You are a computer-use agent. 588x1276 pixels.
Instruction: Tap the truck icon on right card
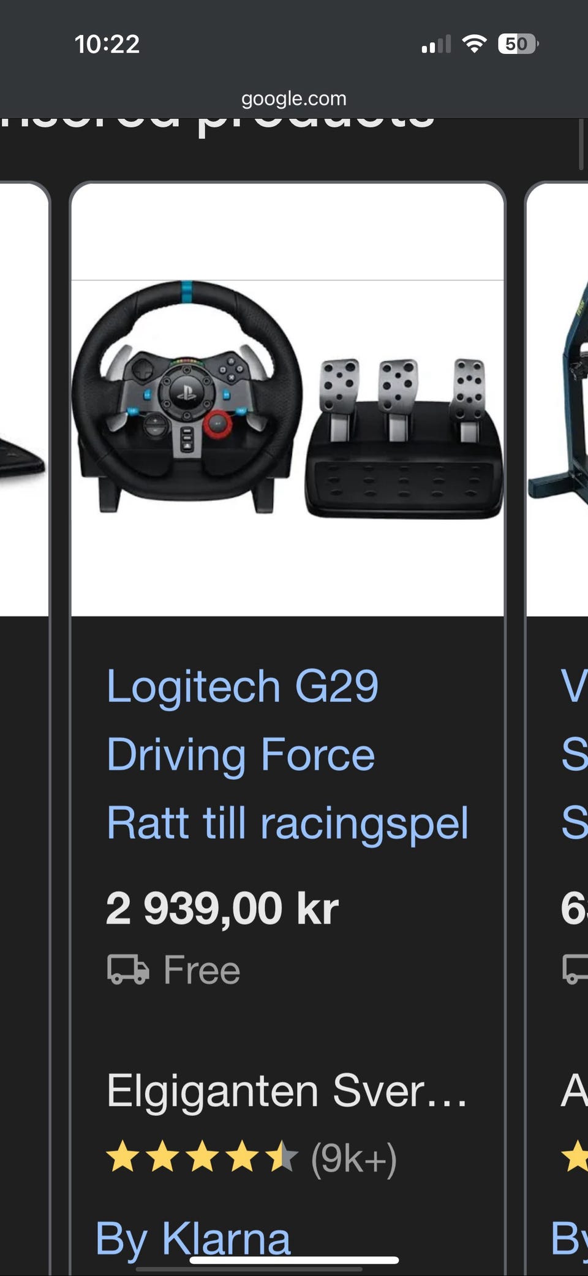575,969
